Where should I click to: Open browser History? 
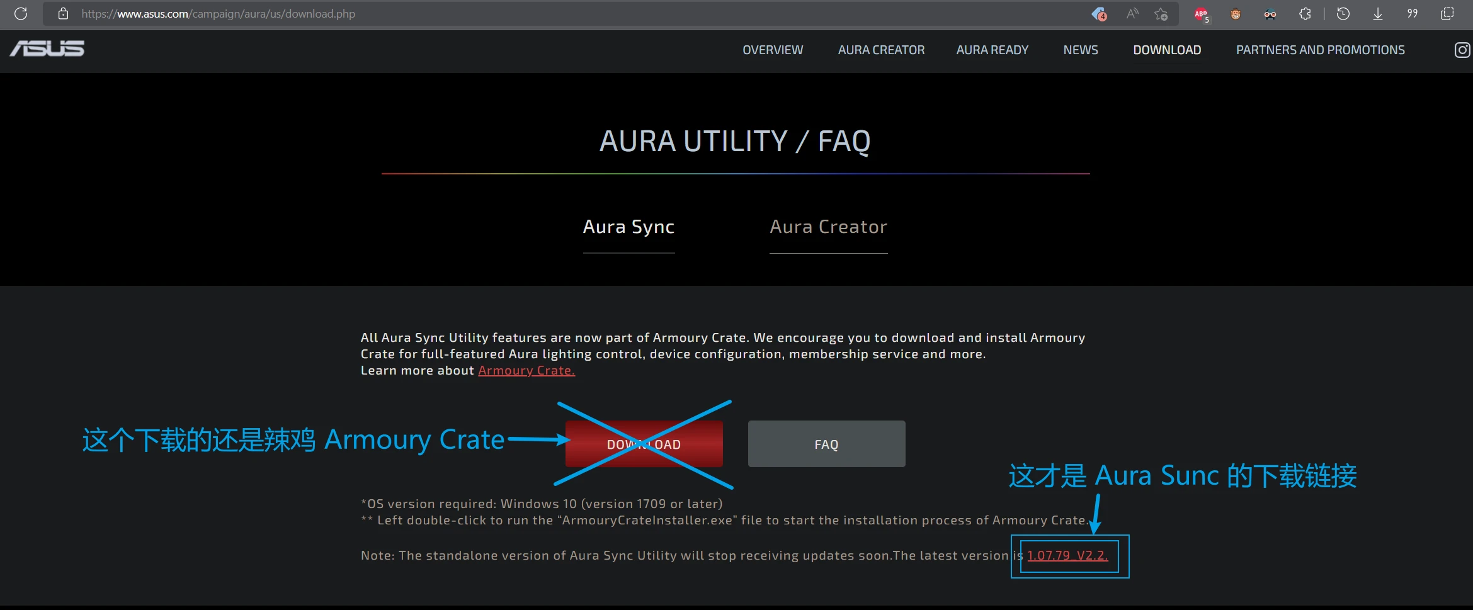pyautogui.click(x=1343, y=14)
